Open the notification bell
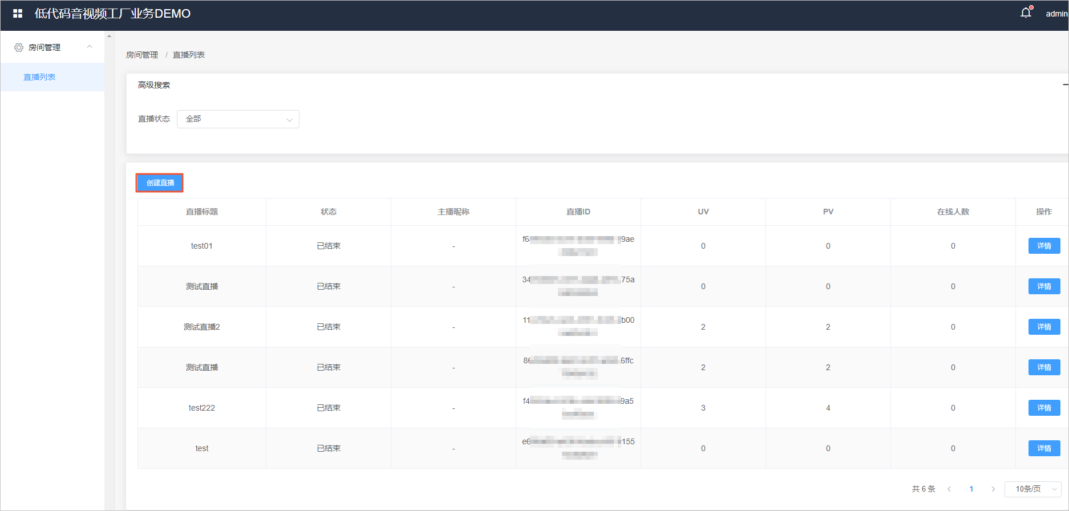 1026,13
